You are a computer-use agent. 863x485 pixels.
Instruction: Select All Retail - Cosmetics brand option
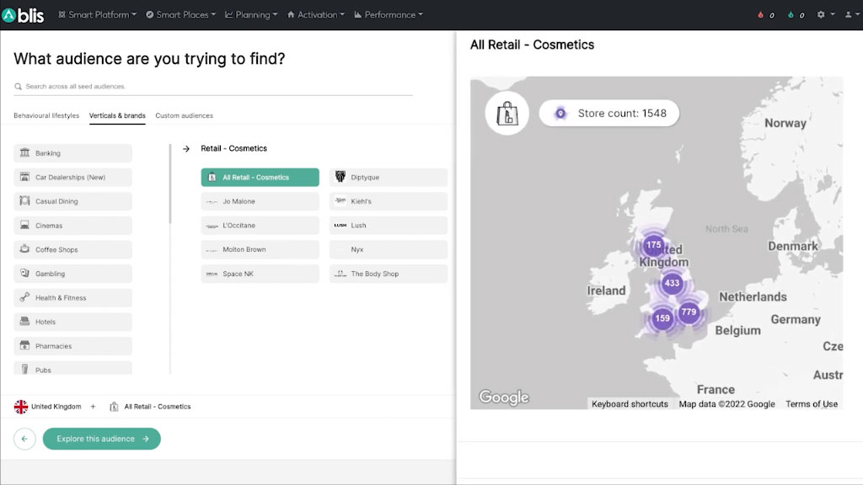260,177
